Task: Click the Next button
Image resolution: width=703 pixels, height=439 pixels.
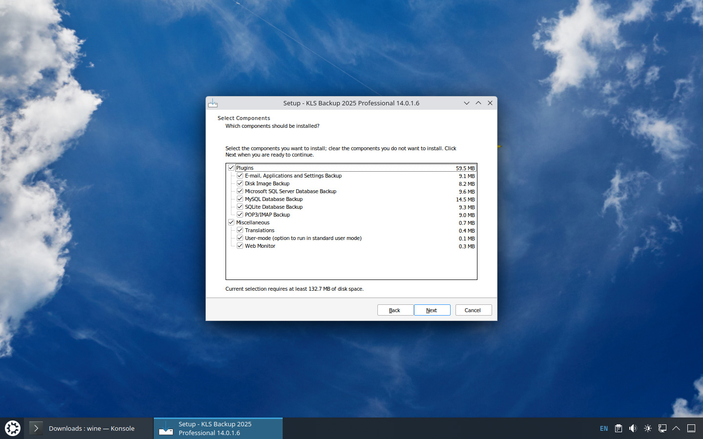Action: click(x=432, y=310)
